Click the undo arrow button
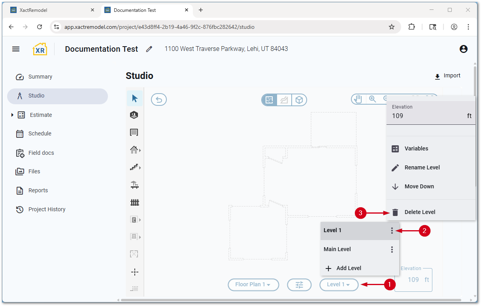This screenshot has width=481, height=306. click(x=159, y=99)
